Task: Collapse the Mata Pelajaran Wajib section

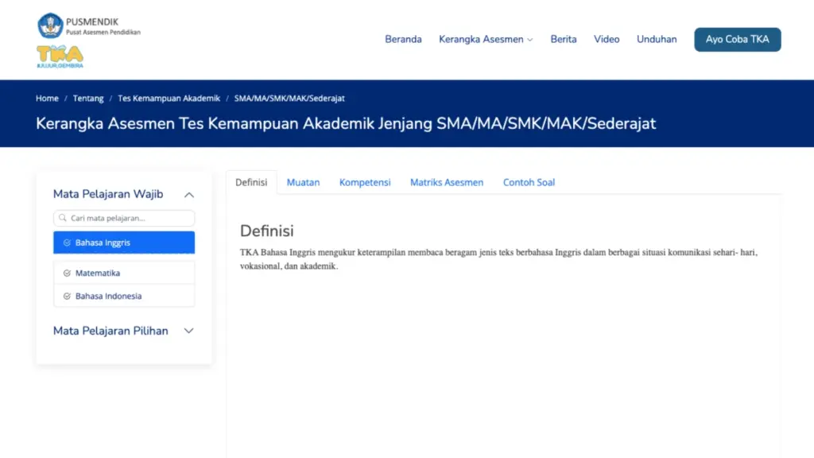Action: [189, 195]
